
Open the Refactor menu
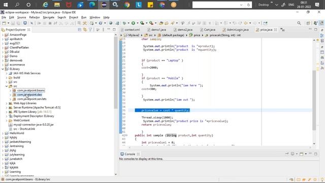tap(35, 17)
